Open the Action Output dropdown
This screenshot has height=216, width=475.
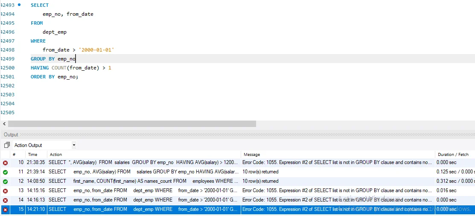[x=74, y=145]
